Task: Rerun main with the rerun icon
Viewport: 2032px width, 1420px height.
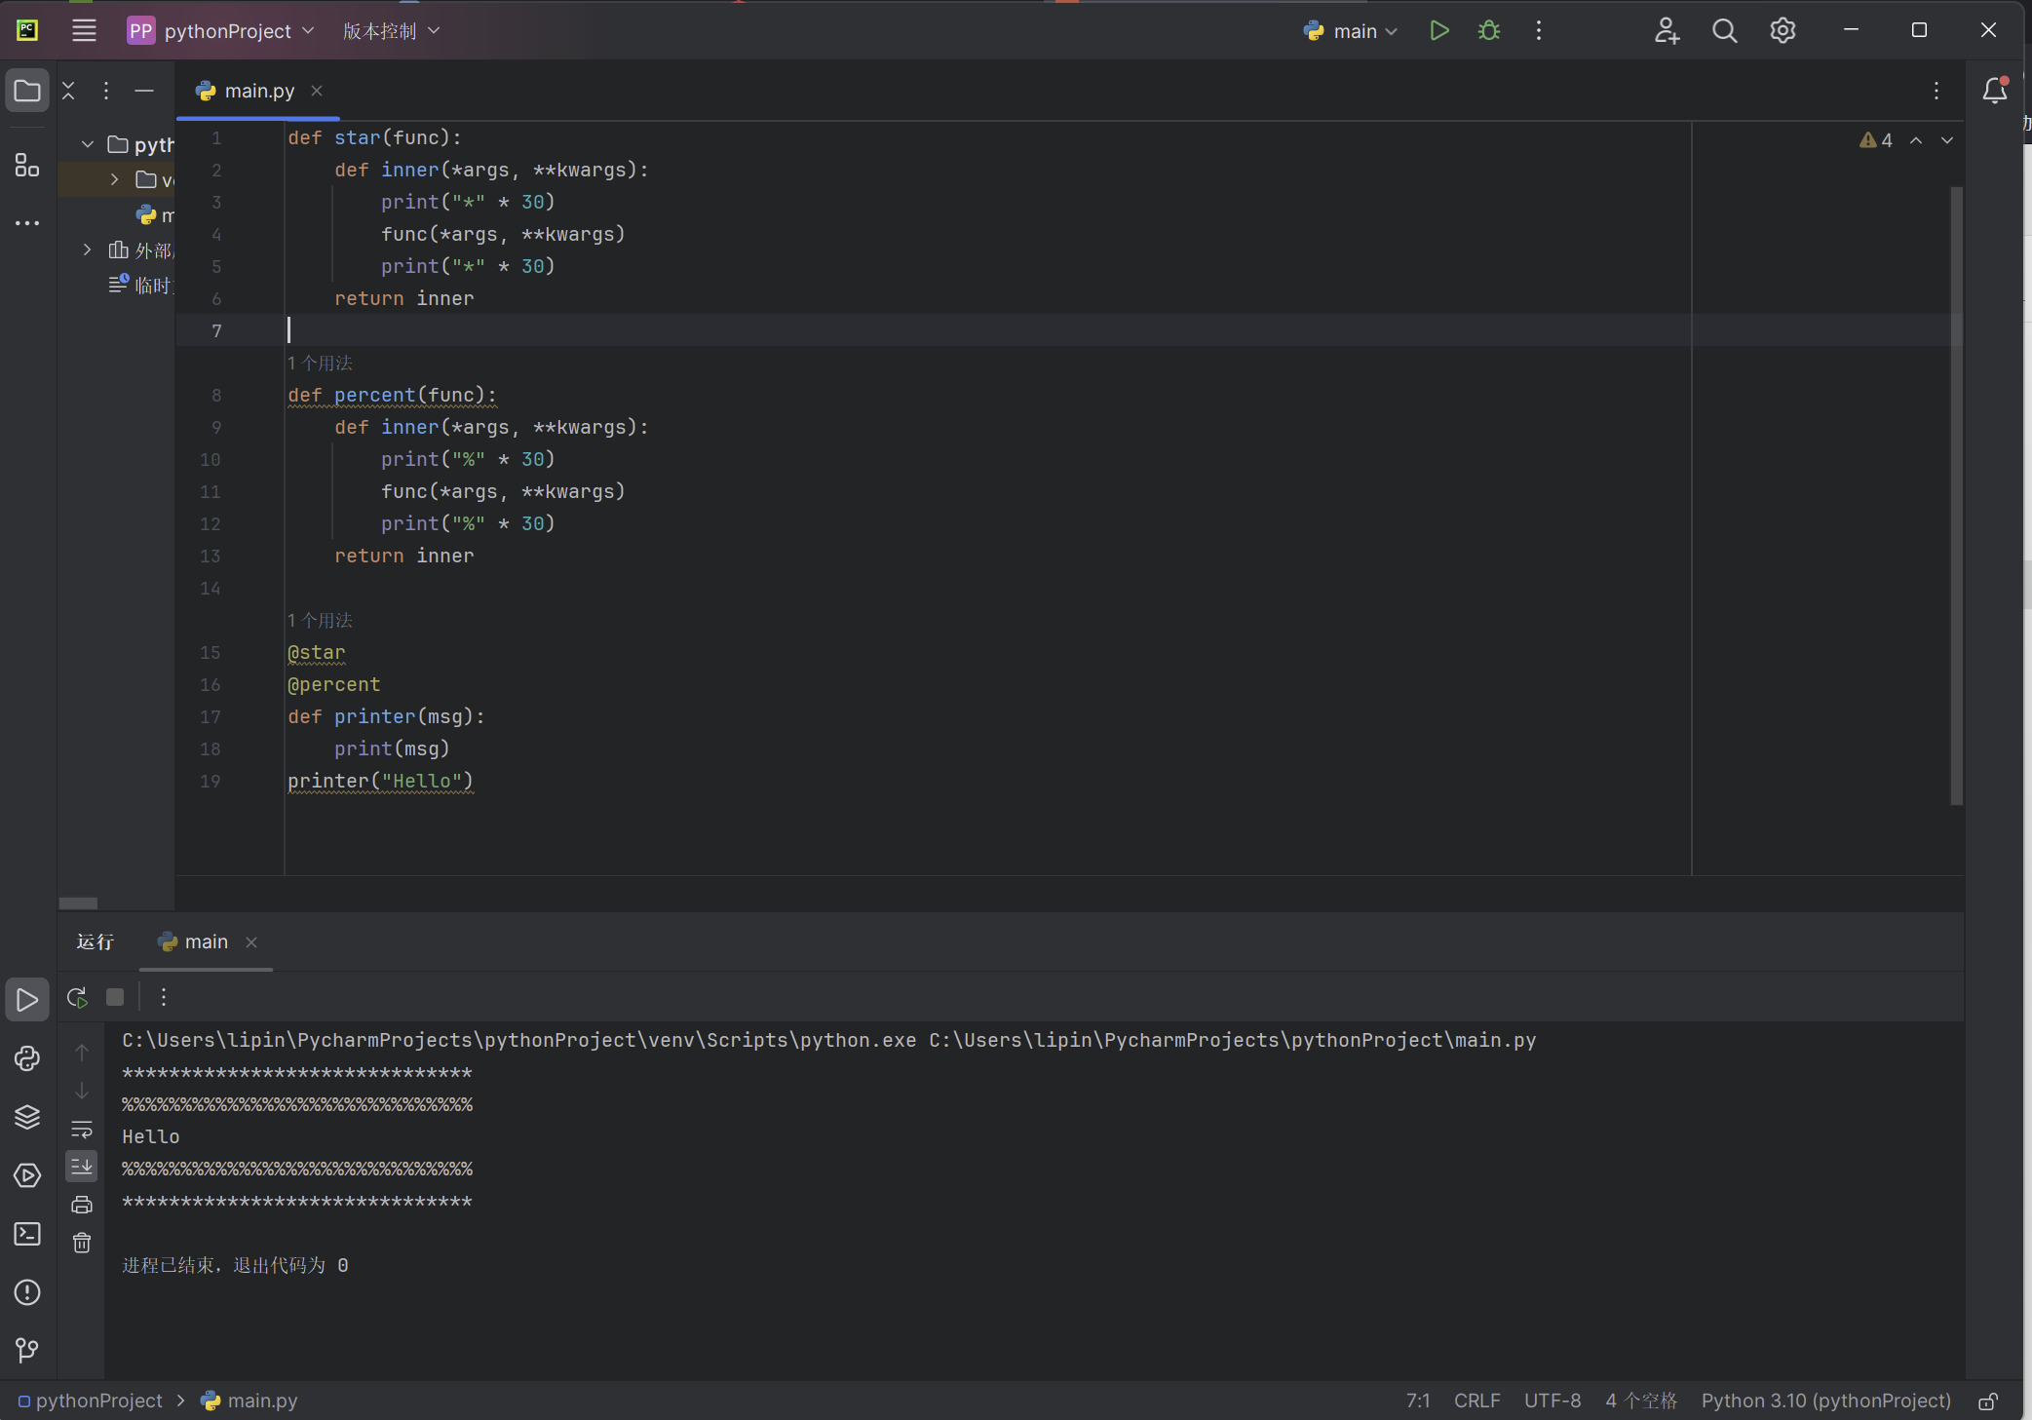Action: tap(77, 997)
